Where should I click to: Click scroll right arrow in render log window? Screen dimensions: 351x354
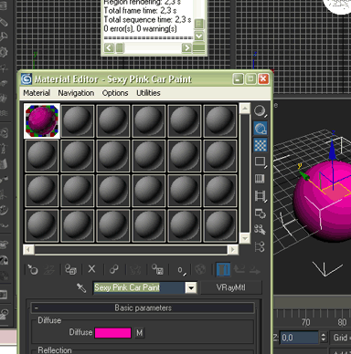186,47
